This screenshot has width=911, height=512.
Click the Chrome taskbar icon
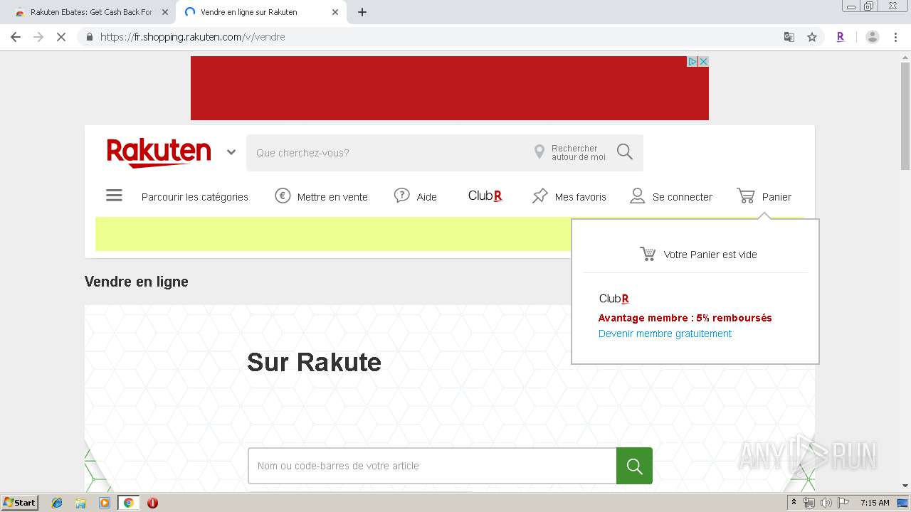[x=128, y=503]
